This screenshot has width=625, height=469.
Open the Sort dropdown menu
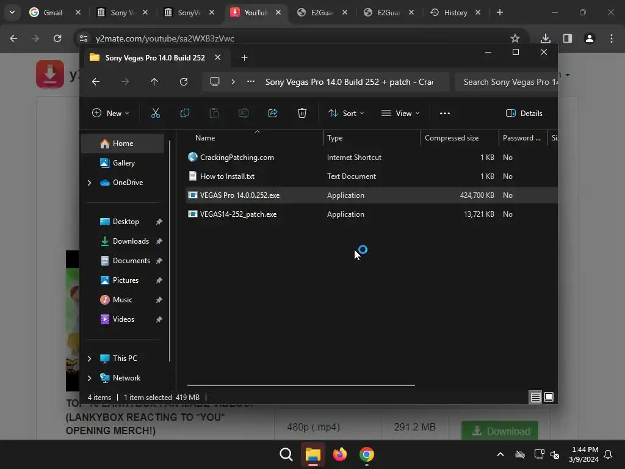[346, 113]
